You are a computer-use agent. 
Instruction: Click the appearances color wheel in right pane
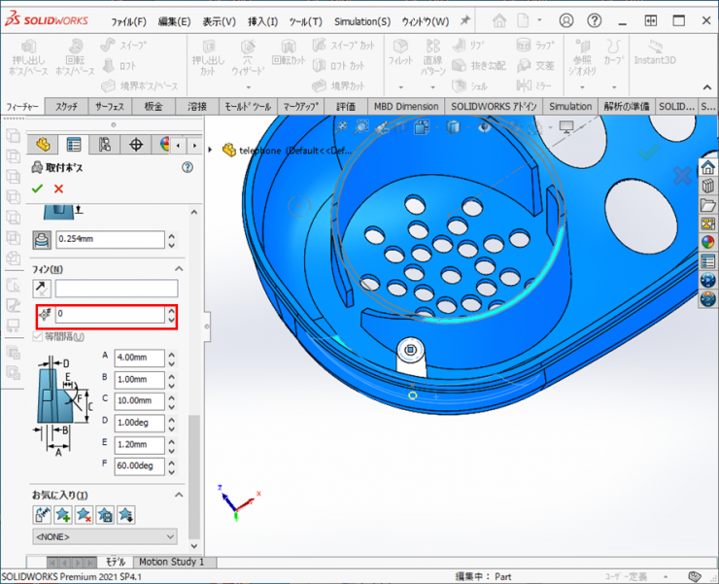[x=707, y=242]
